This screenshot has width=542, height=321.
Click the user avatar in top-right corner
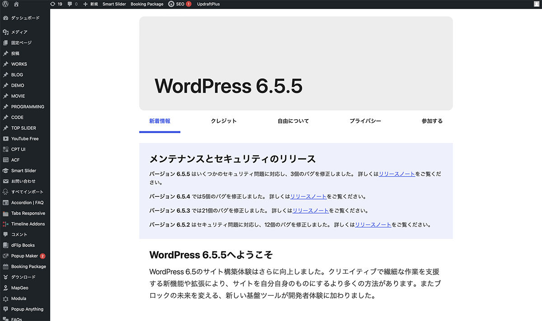pos(536,4)
